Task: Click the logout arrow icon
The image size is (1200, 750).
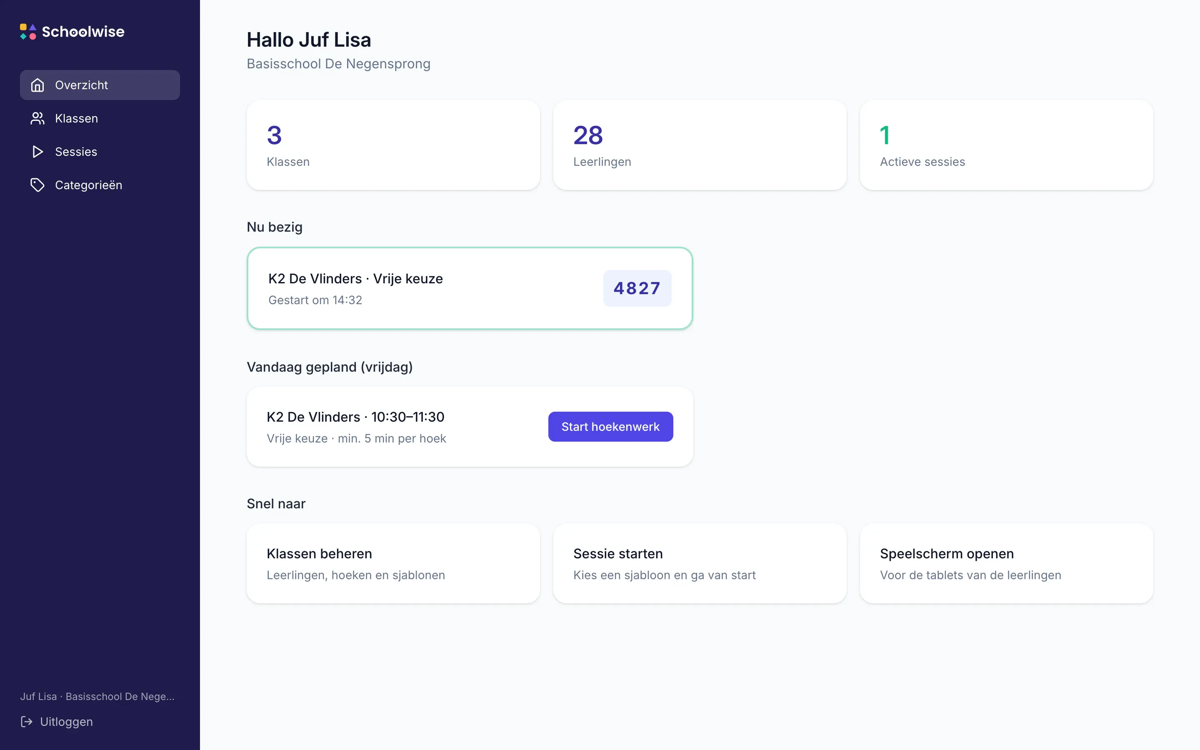Action: (26, 722)
